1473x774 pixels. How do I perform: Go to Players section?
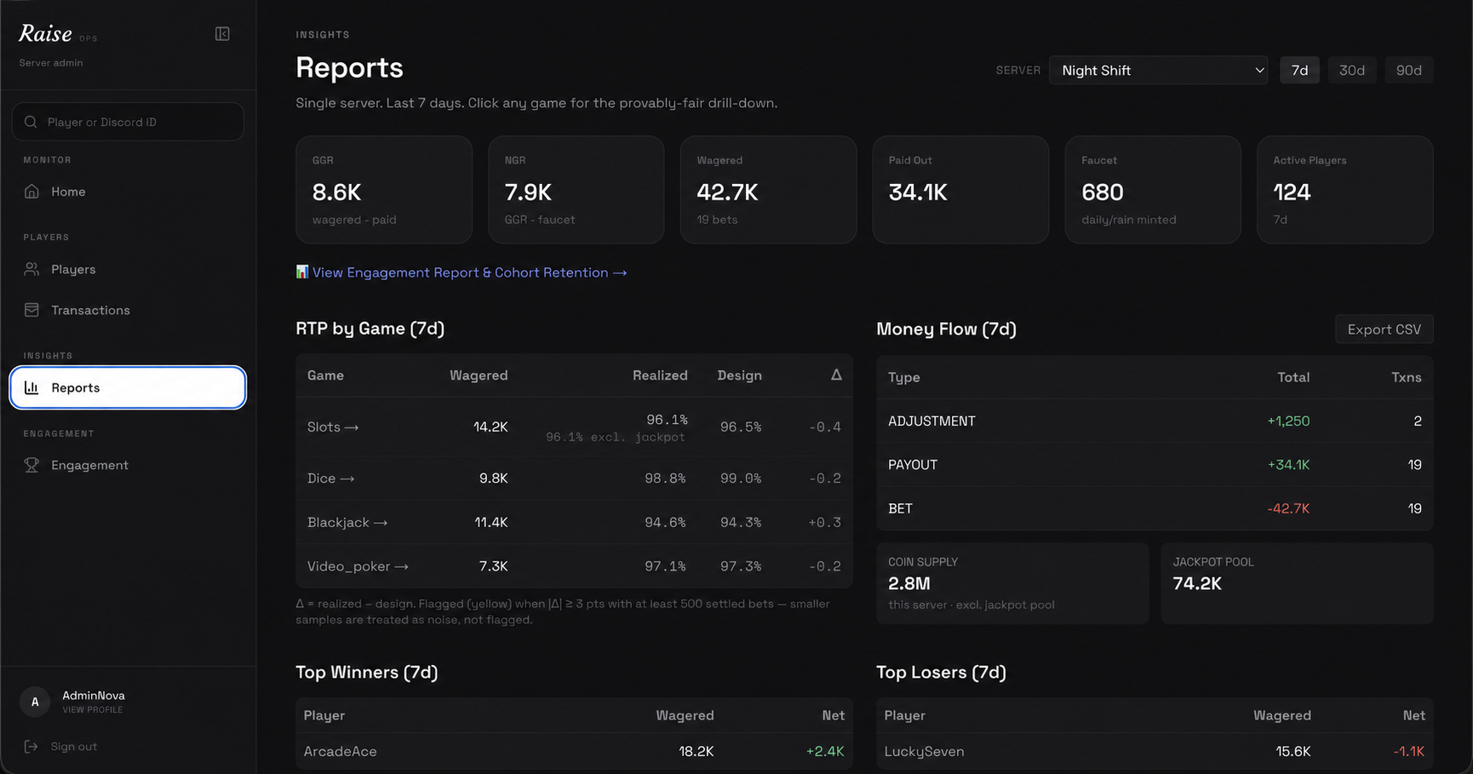(x=128, y=269)
